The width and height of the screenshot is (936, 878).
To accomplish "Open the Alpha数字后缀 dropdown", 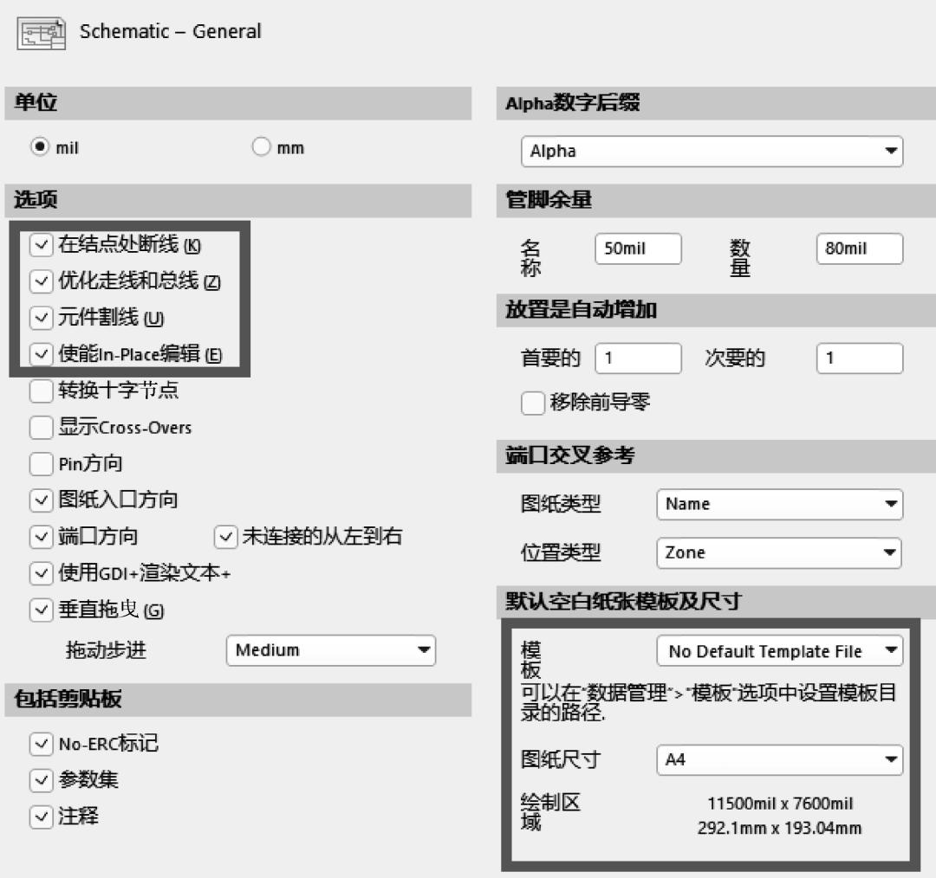I will [712, 152].
